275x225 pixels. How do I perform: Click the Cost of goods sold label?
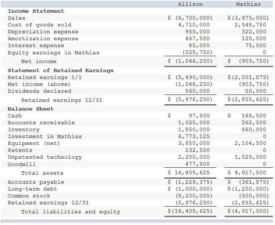39,25
